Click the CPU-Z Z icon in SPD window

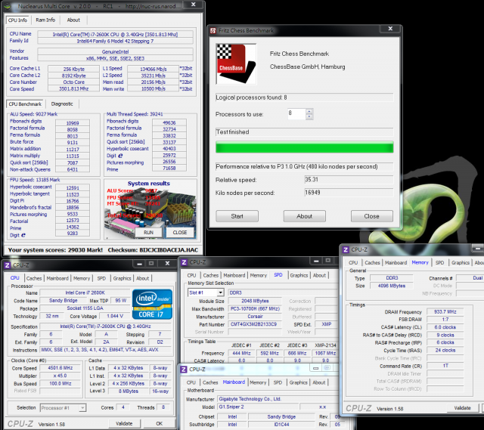[x=185, y=262]
